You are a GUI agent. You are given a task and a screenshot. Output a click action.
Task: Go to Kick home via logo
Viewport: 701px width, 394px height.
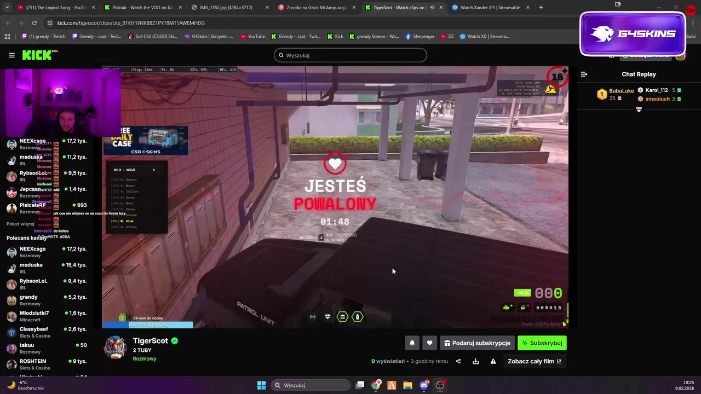(39, 55)
